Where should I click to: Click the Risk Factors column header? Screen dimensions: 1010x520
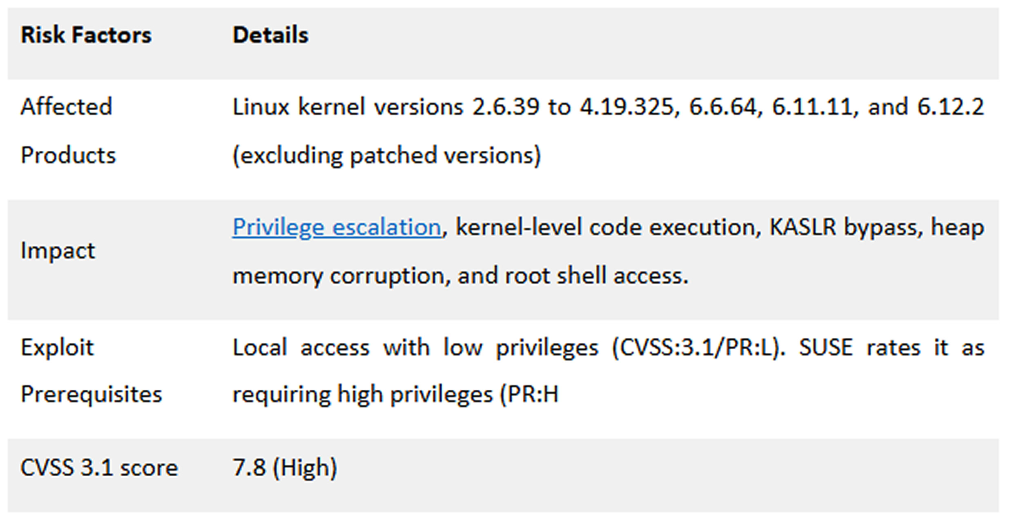(86, 35)
